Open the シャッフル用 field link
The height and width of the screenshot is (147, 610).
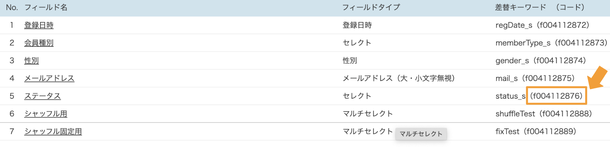click(x=45, y=114)
